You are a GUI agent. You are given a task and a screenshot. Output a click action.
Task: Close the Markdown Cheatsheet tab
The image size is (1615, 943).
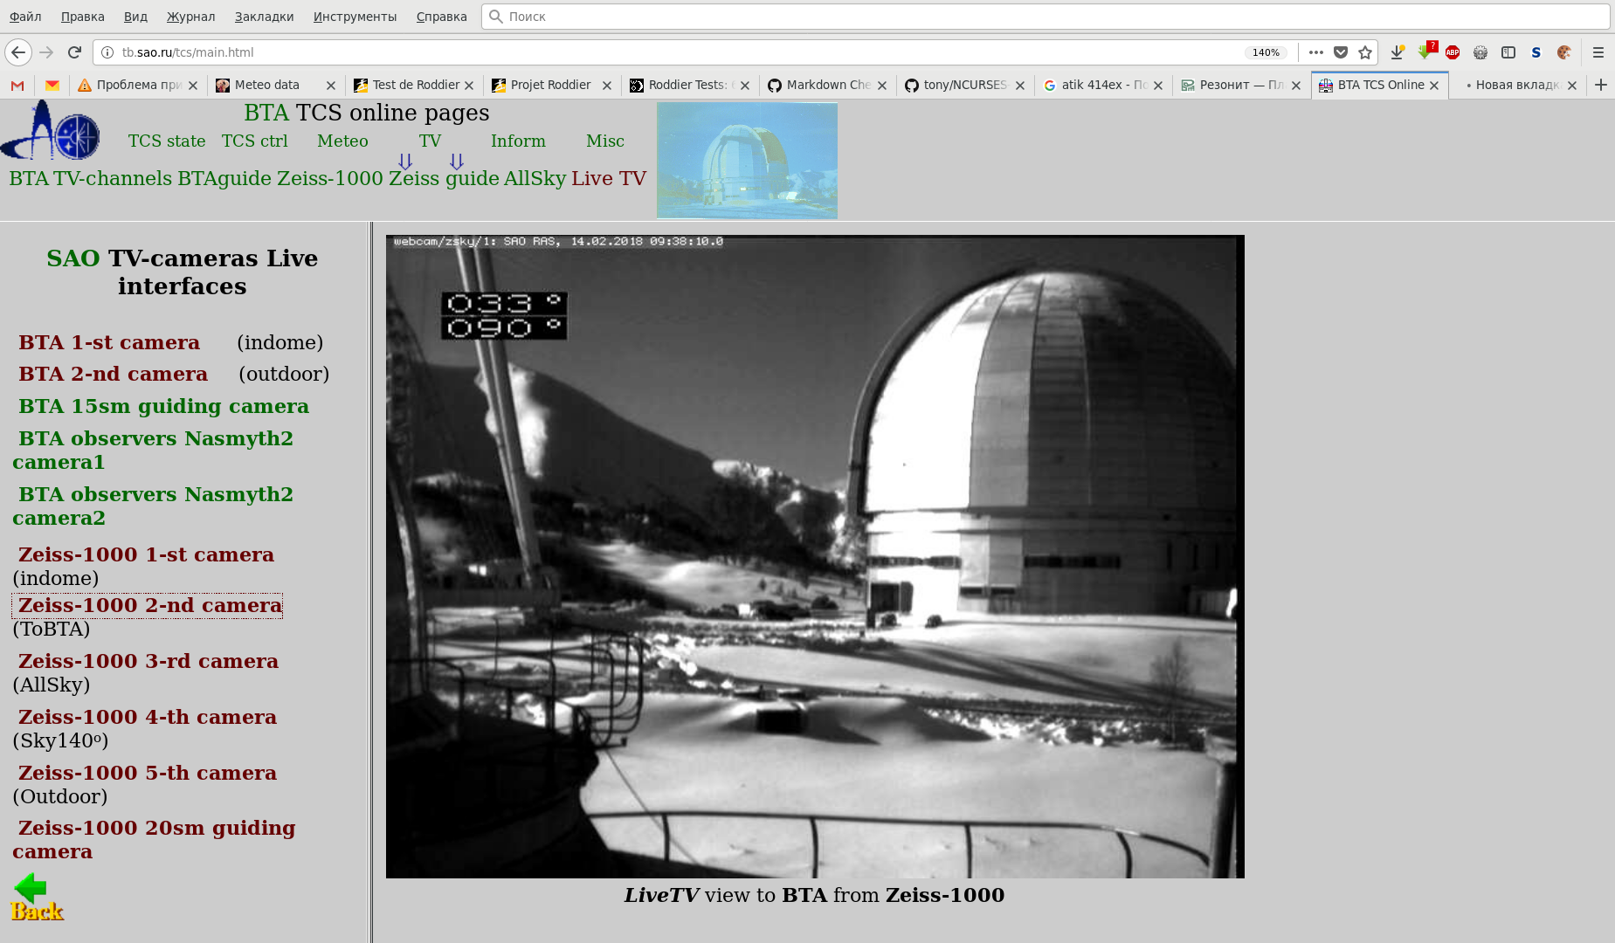click(882, 85)
